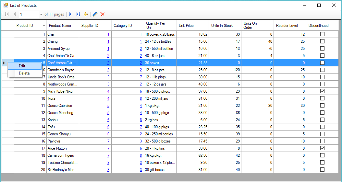Toggle Discontinued checkbox for Aniseed Syrup
The height and width of the screenshot is (182, 342).
(x=322, y=49)
